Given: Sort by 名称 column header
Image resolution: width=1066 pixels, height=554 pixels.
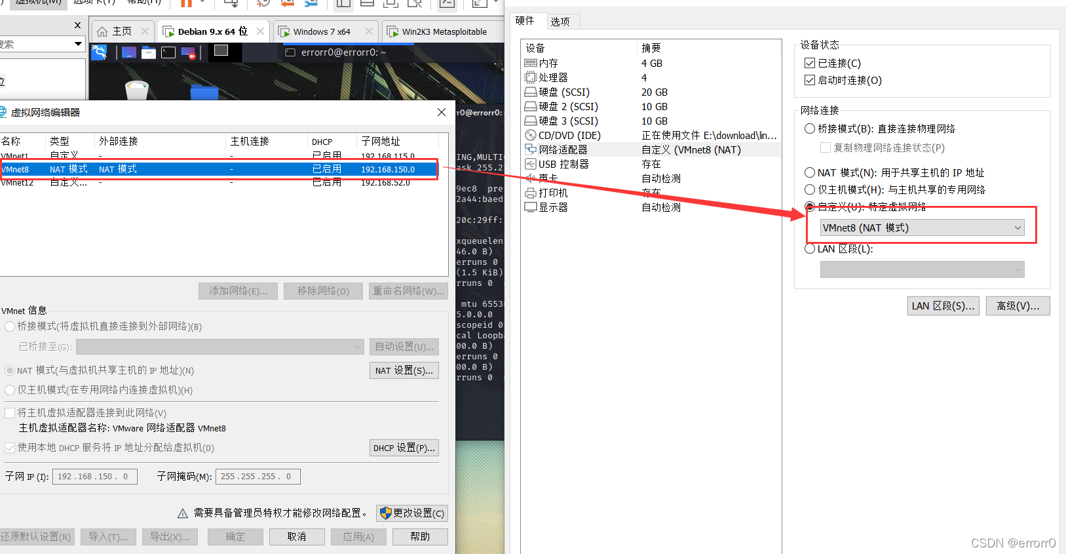Looking at the screenshot, I should tap(22, 142).
